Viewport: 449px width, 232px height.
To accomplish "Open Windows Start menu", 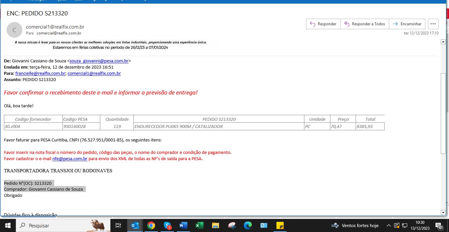I will pyautogui.click(x=8, y=225).
